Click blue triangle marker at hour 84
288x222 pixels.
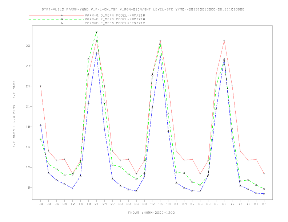[x=264, y=194]
